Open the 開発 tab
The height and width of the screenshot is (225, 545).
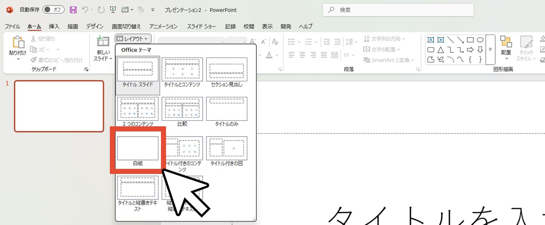click(286, 26)
